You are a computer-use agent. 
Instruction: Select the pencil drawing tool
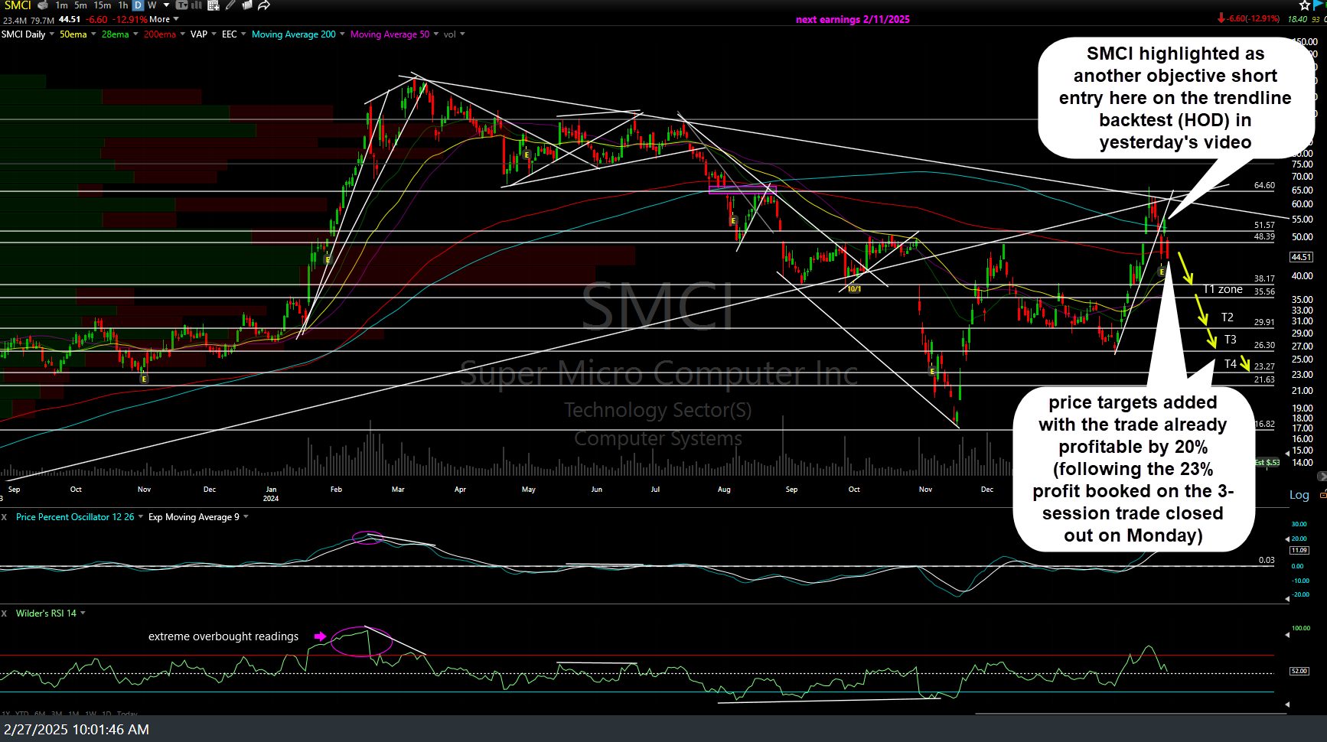pyautogui.click(x=229, y=5)
